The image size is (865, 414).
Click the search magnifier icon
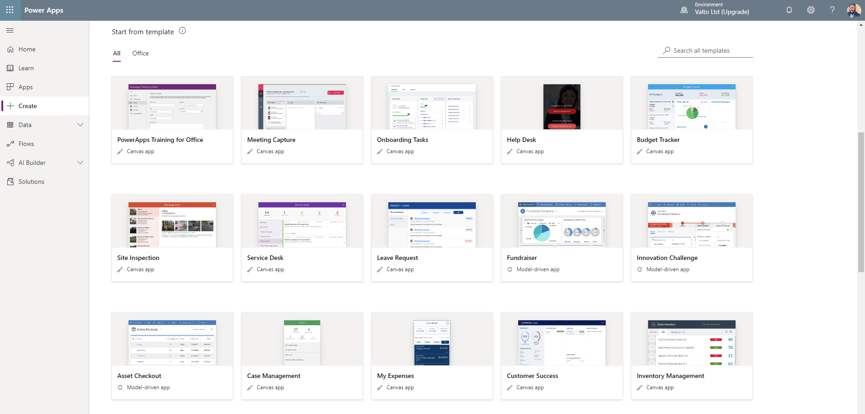[667, 50]
